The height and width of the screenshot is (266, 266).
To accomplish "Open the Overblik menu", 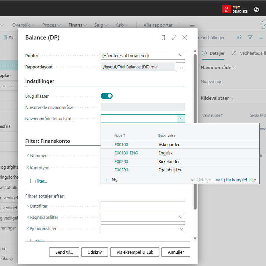I will click(23, 25).
